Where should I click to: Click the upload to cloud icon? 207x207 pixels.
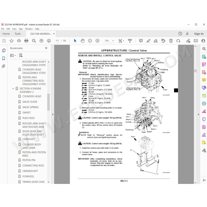point(19,41)
